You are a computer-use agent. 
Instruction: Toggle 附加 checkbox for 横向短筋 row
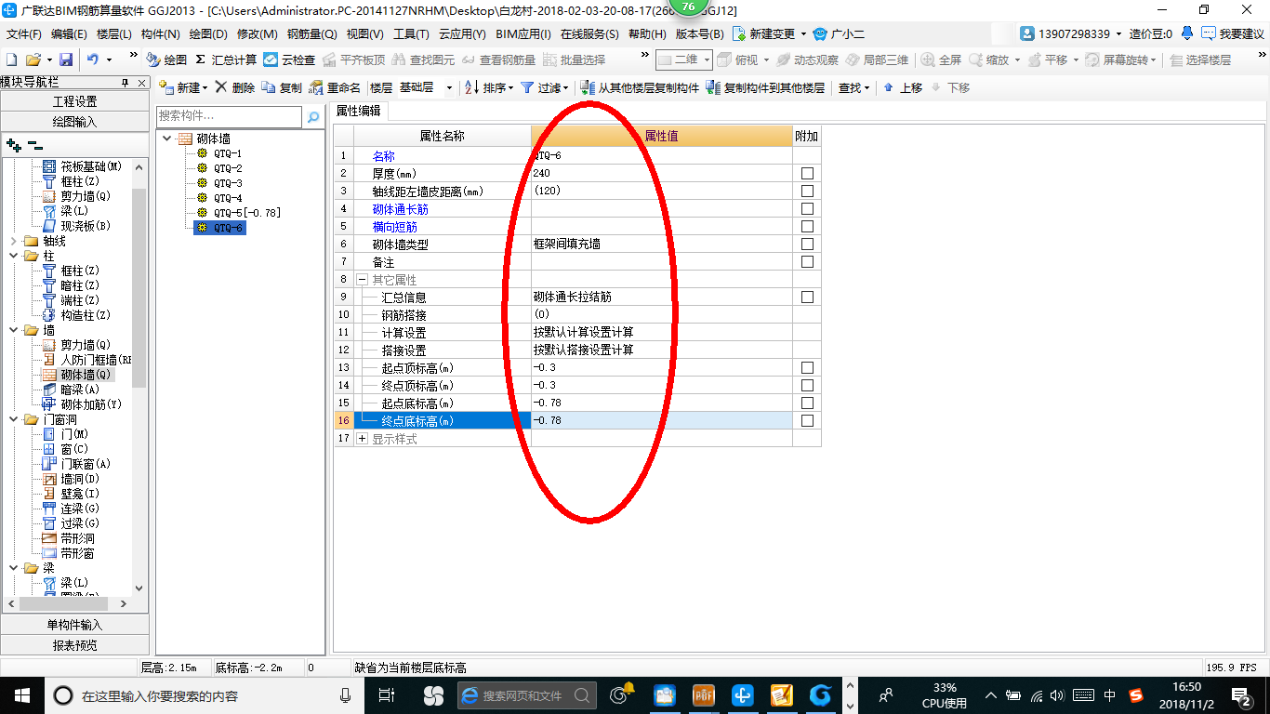coord(807,227)
